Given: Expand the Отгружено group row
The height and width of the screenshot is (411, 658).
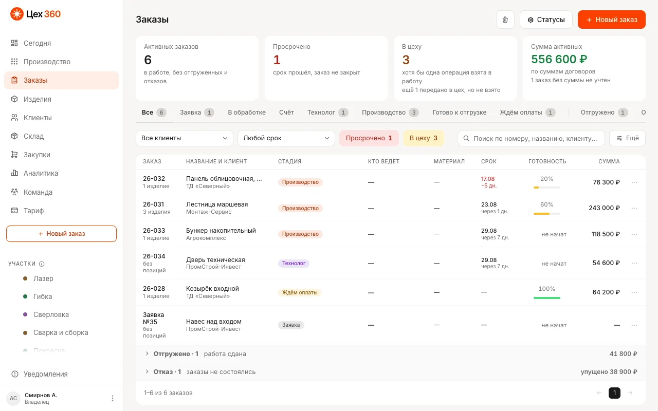Looking at the screenshot, I should (x=391, y=354).
